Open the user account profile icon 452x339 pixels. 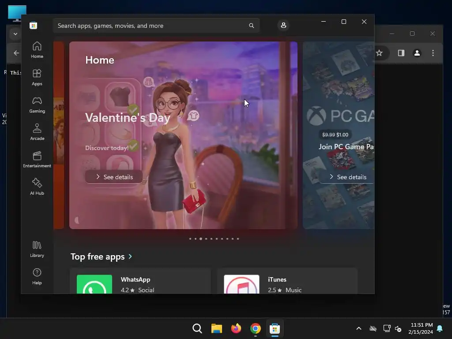tap(283, 25)
